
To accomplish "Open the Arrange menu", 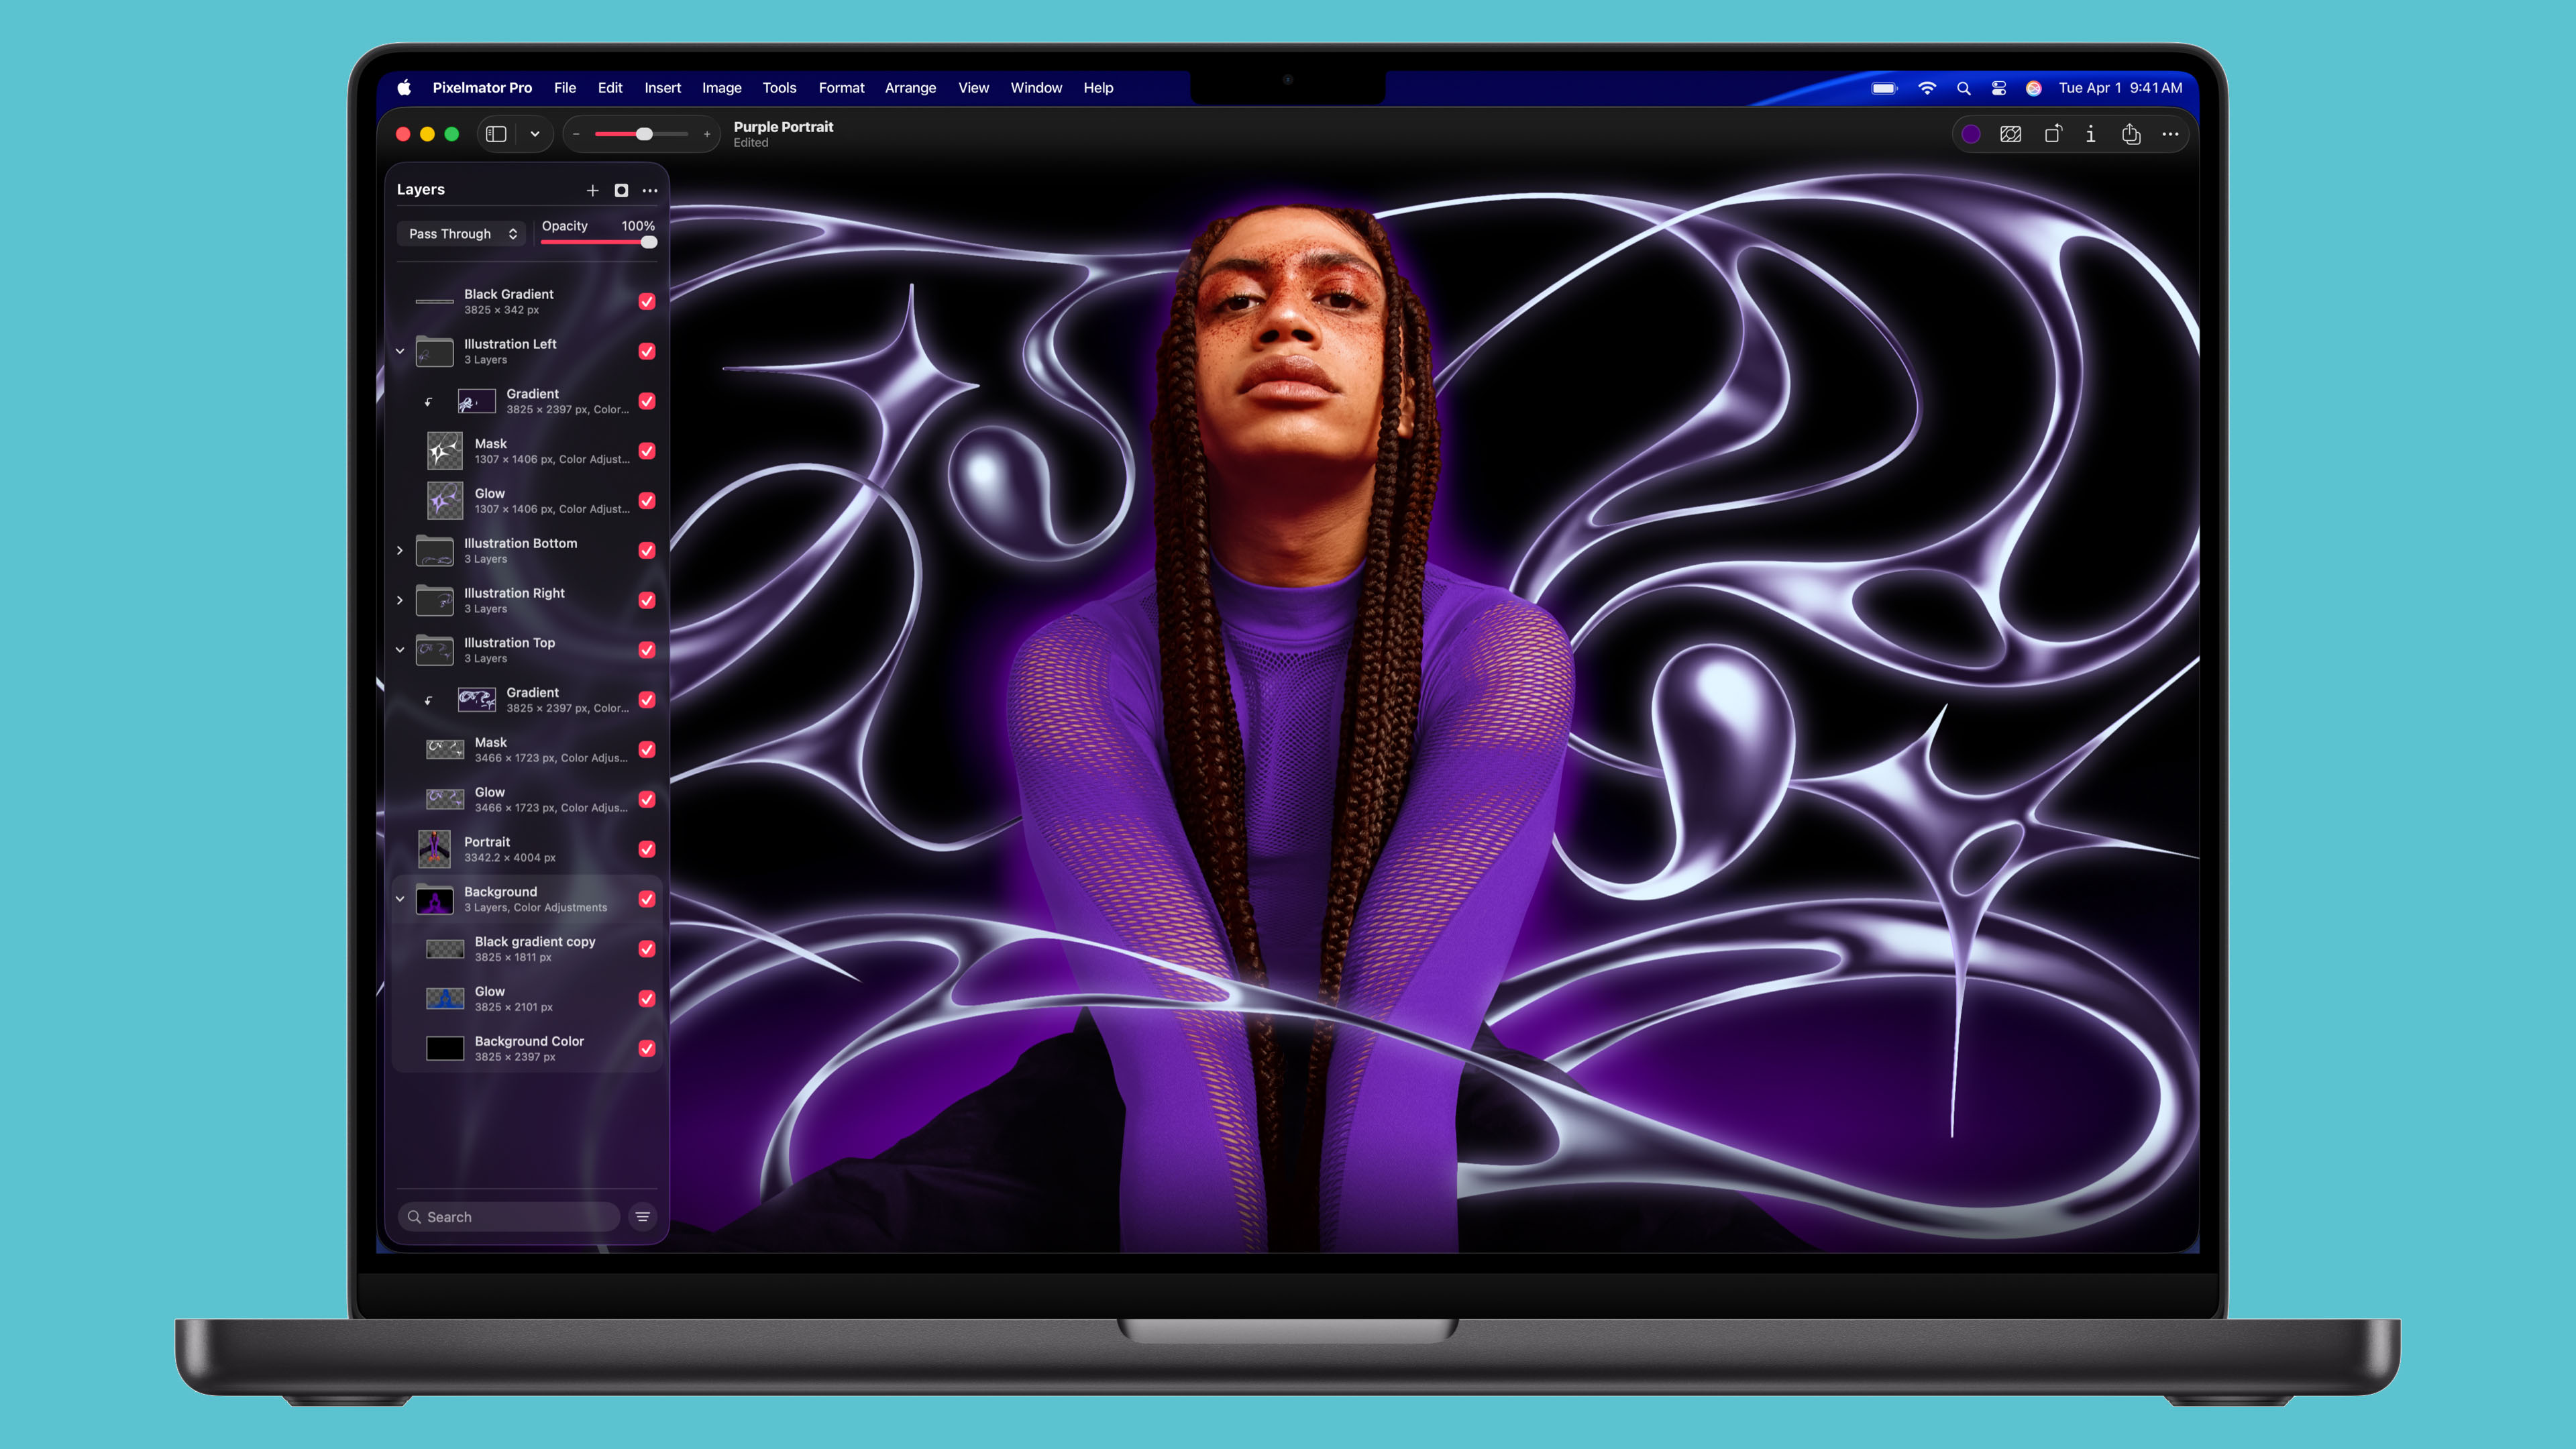I will pyautogui.click(x=910, y=88).
